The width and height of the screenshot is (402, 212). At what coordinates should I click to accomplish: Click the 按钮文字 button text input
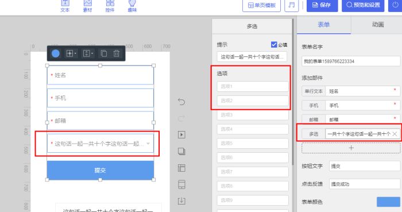click(364, 166)
